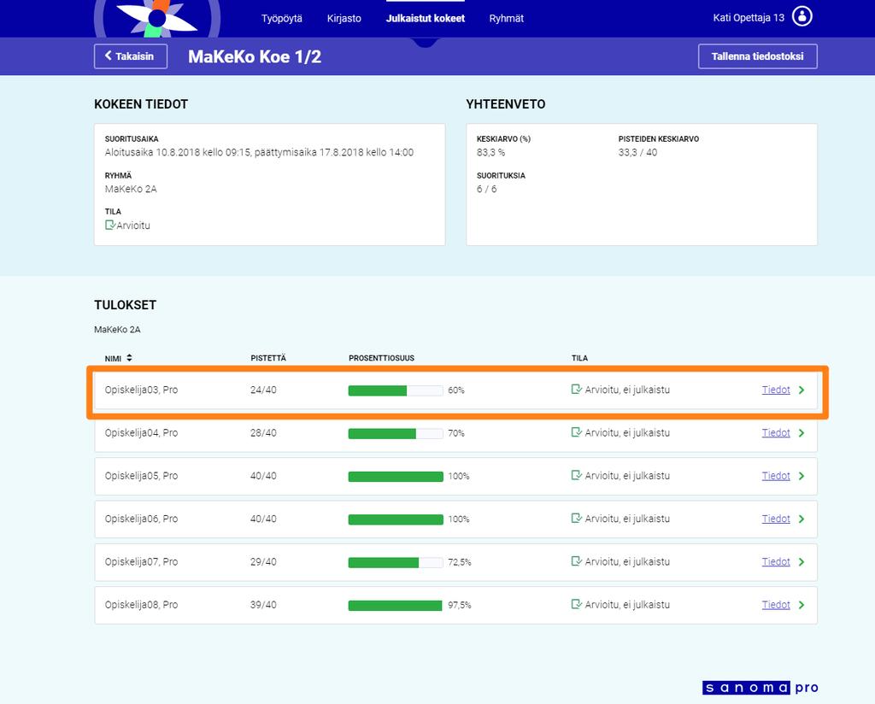Screen dimensions: 875x704
Task: Click the 70% progress bar of Opiskelija04
Action: [x=396, y=433]
